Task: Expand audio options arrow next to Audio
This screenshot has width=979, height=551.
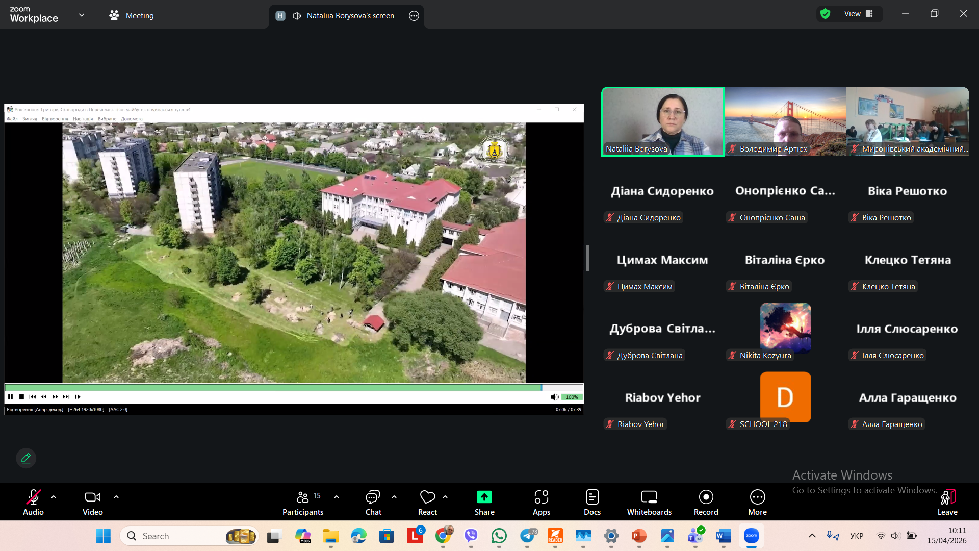Action: click(x=54, y=496)
